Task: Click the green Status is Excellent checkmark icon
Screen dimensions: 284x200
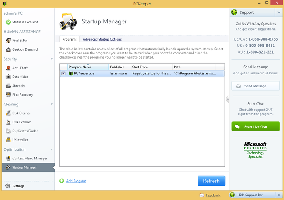Action: click(x=8, y=22)
